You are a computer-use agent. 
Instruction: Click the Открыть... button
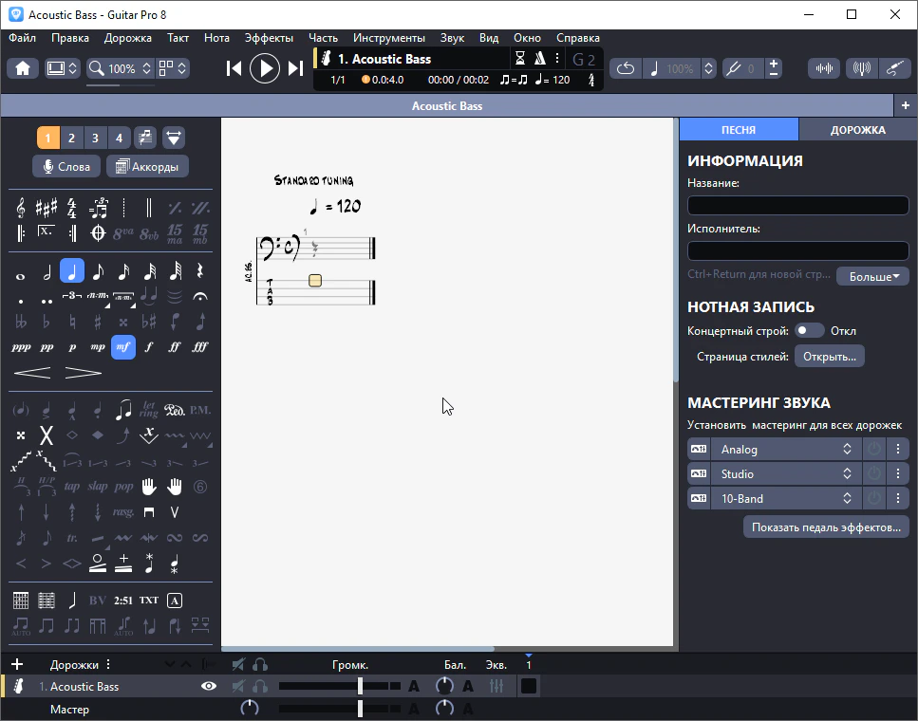click(x=830, y=357)
